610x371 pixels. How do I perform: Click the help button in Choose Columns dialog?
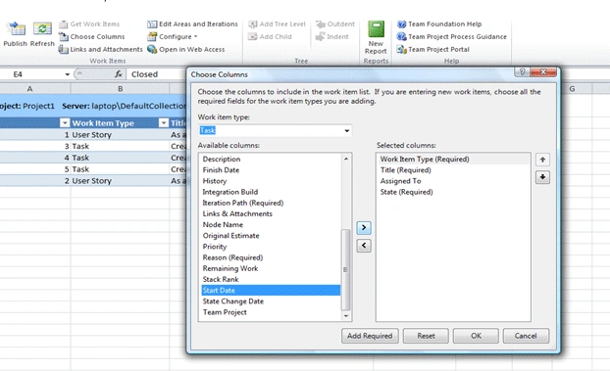point(522,72)
